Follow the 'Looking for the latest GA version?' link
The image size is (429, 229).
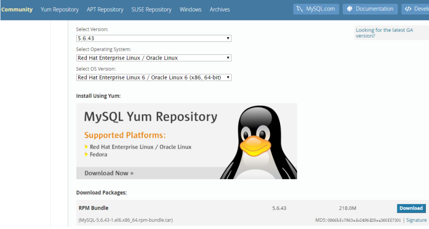point(384,33)
